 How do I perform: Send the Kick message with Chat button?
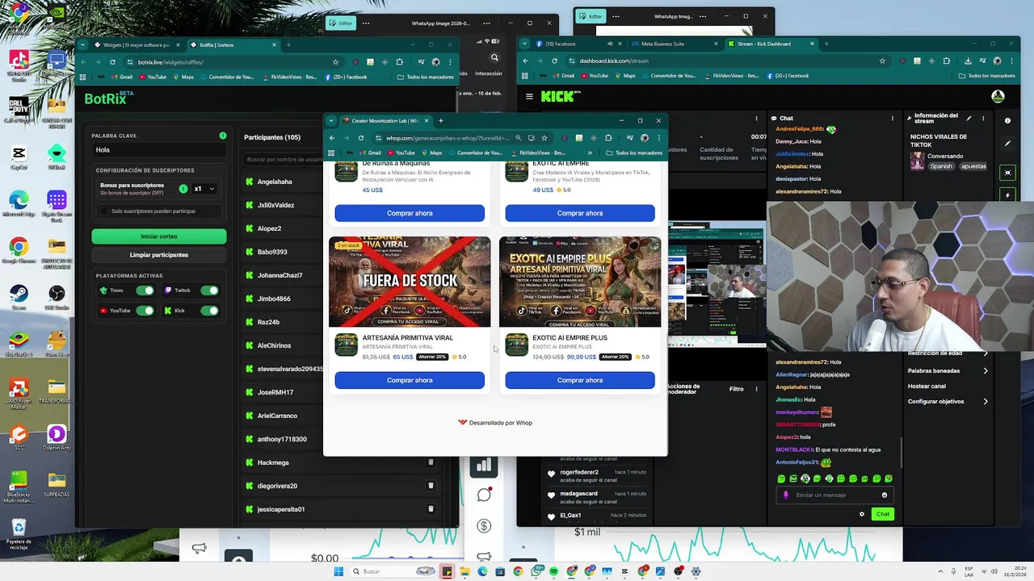click(883, 514)
